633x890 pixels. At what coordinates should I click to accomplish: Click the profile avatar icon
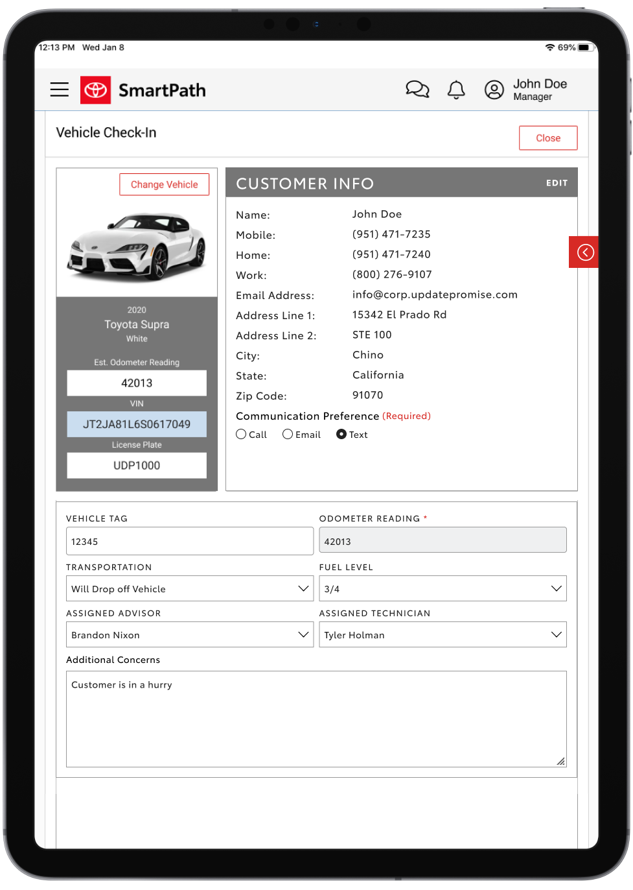pyautogui.click(x=494, y=90)
